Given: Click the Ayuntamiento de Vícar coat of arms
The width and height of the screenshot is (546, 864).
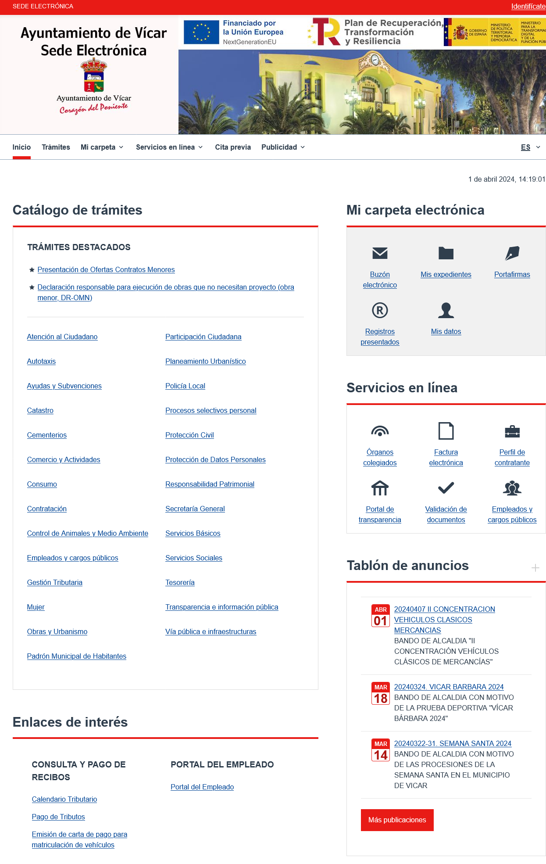Looking at the screenshot, I should [x=94, y=75].
